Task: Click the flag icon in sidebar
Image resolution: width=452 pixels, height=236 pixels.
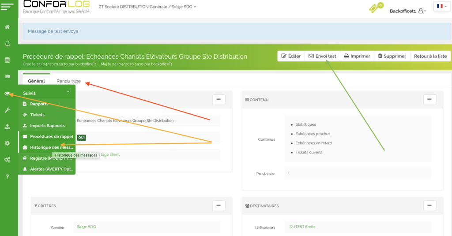Action: pos(8,77)
